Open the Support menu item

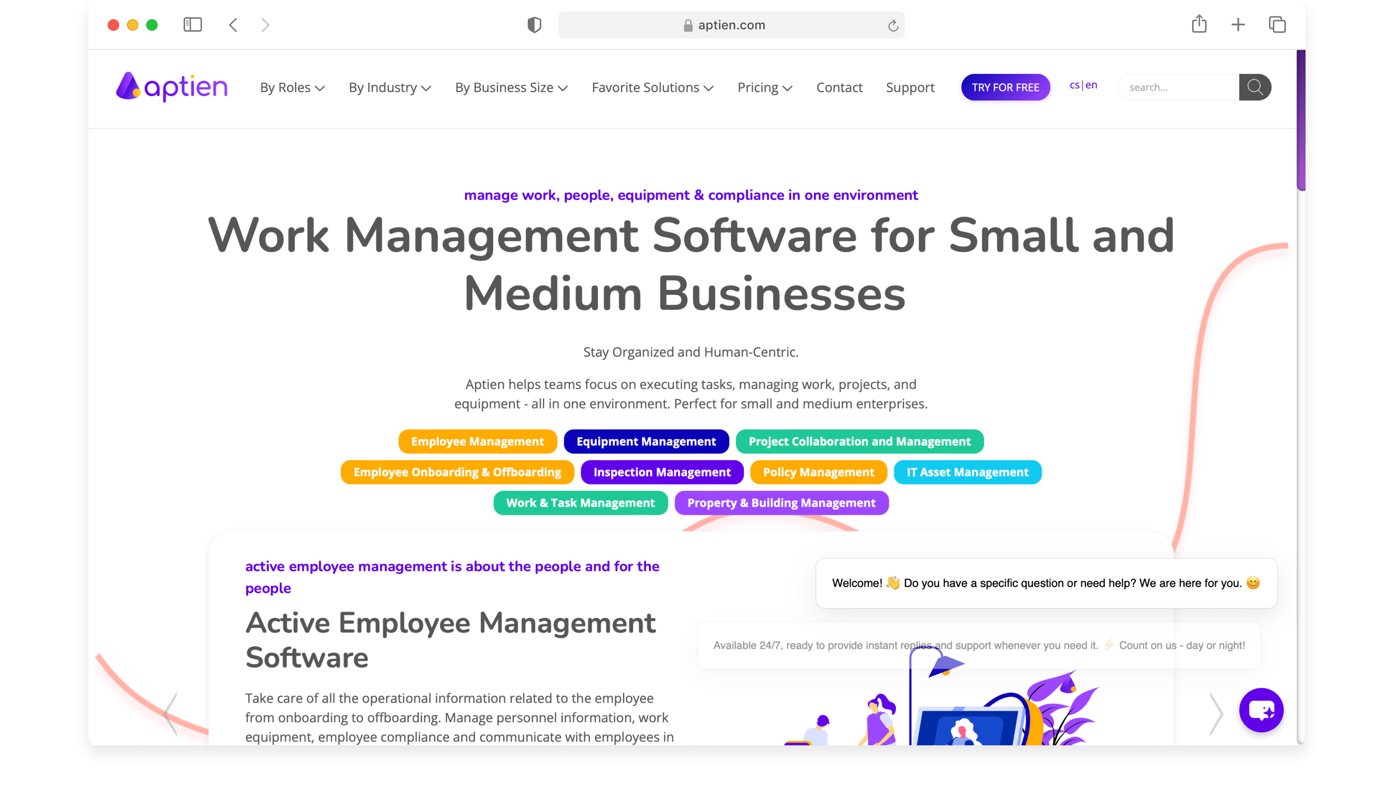coord(910,87)
